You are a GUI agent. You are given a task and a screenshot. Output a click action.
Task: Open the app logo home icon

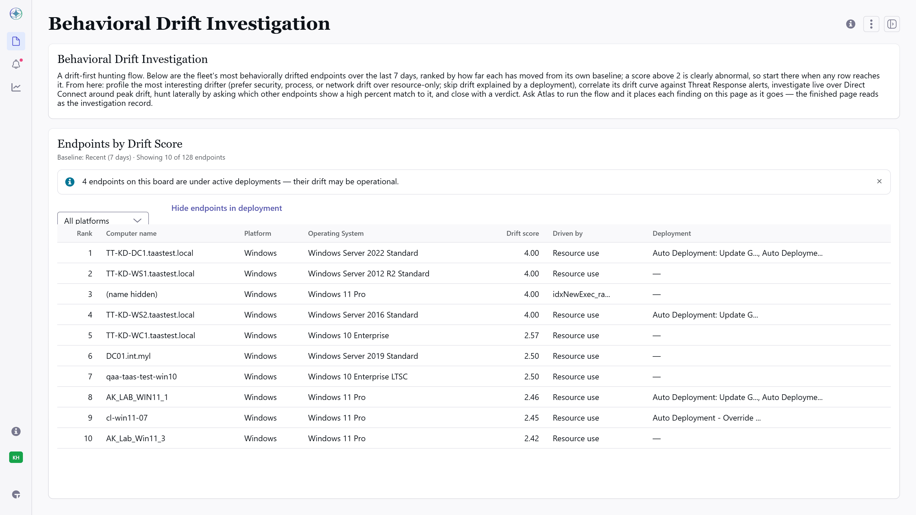coord(16,13)
